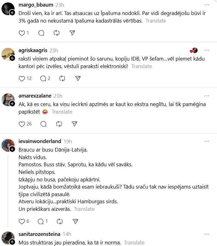Open sanitarozensteina's profile picture
217x246 pixels.
8,238
